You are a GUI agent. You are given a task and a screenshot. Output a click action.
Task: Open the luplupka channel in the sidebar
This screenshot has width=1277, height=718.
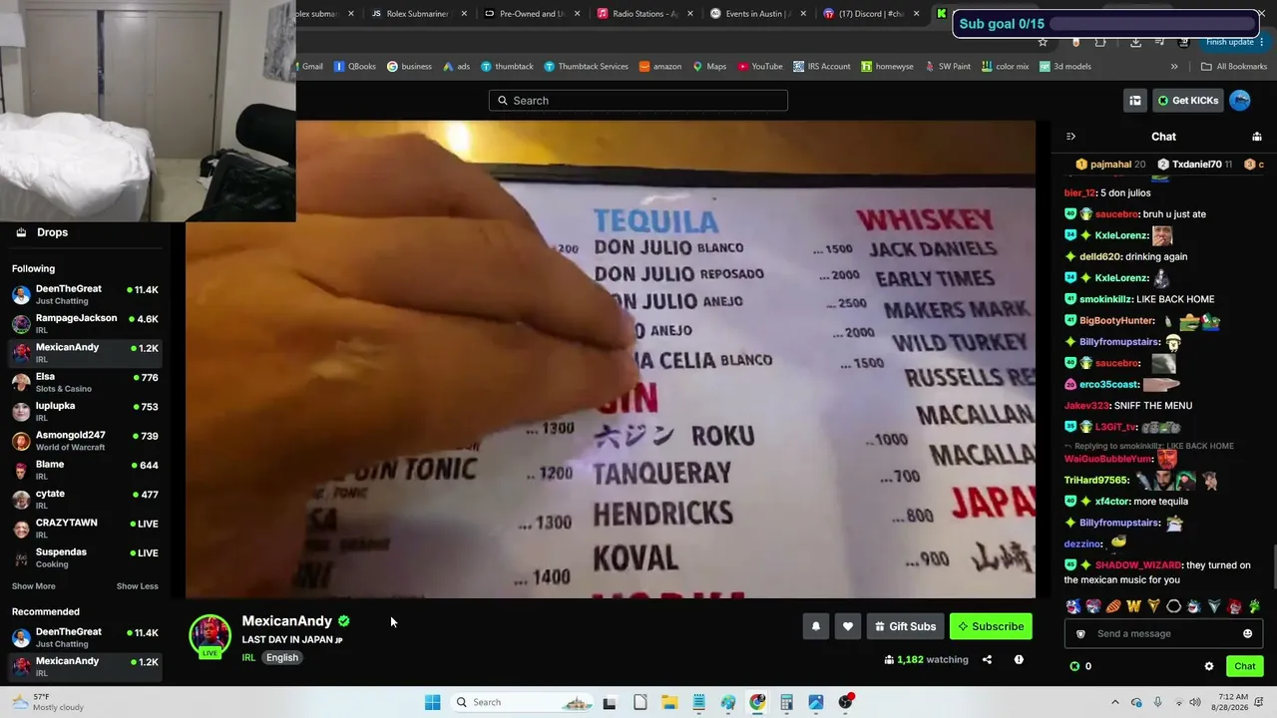(x=85, y=411)
